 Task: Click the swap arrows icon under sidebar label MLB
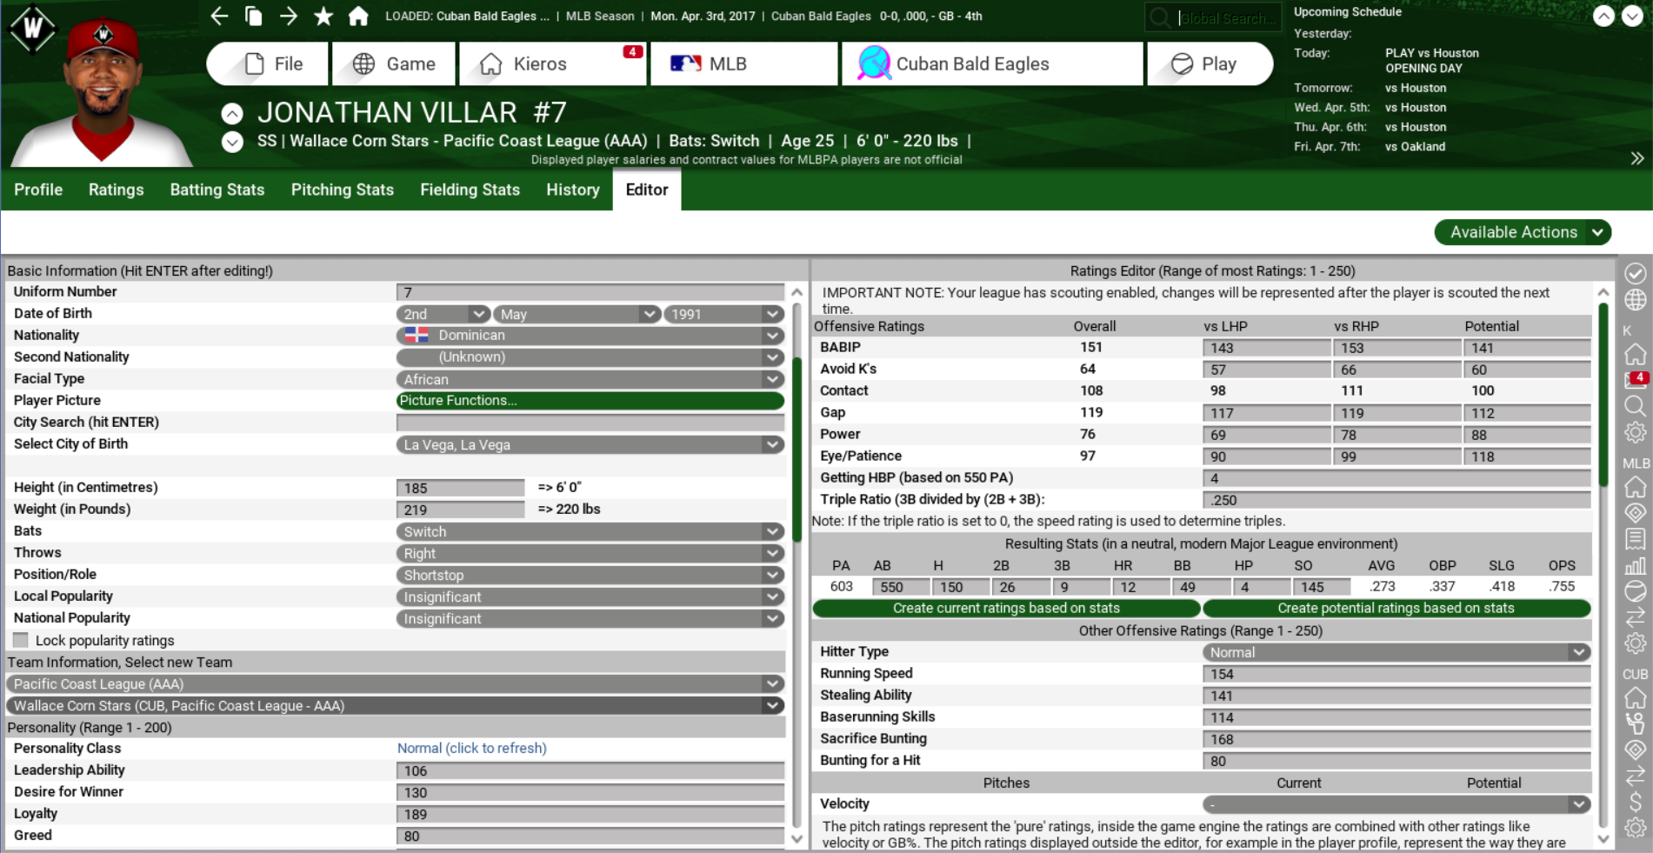(x=1636, y=616)
